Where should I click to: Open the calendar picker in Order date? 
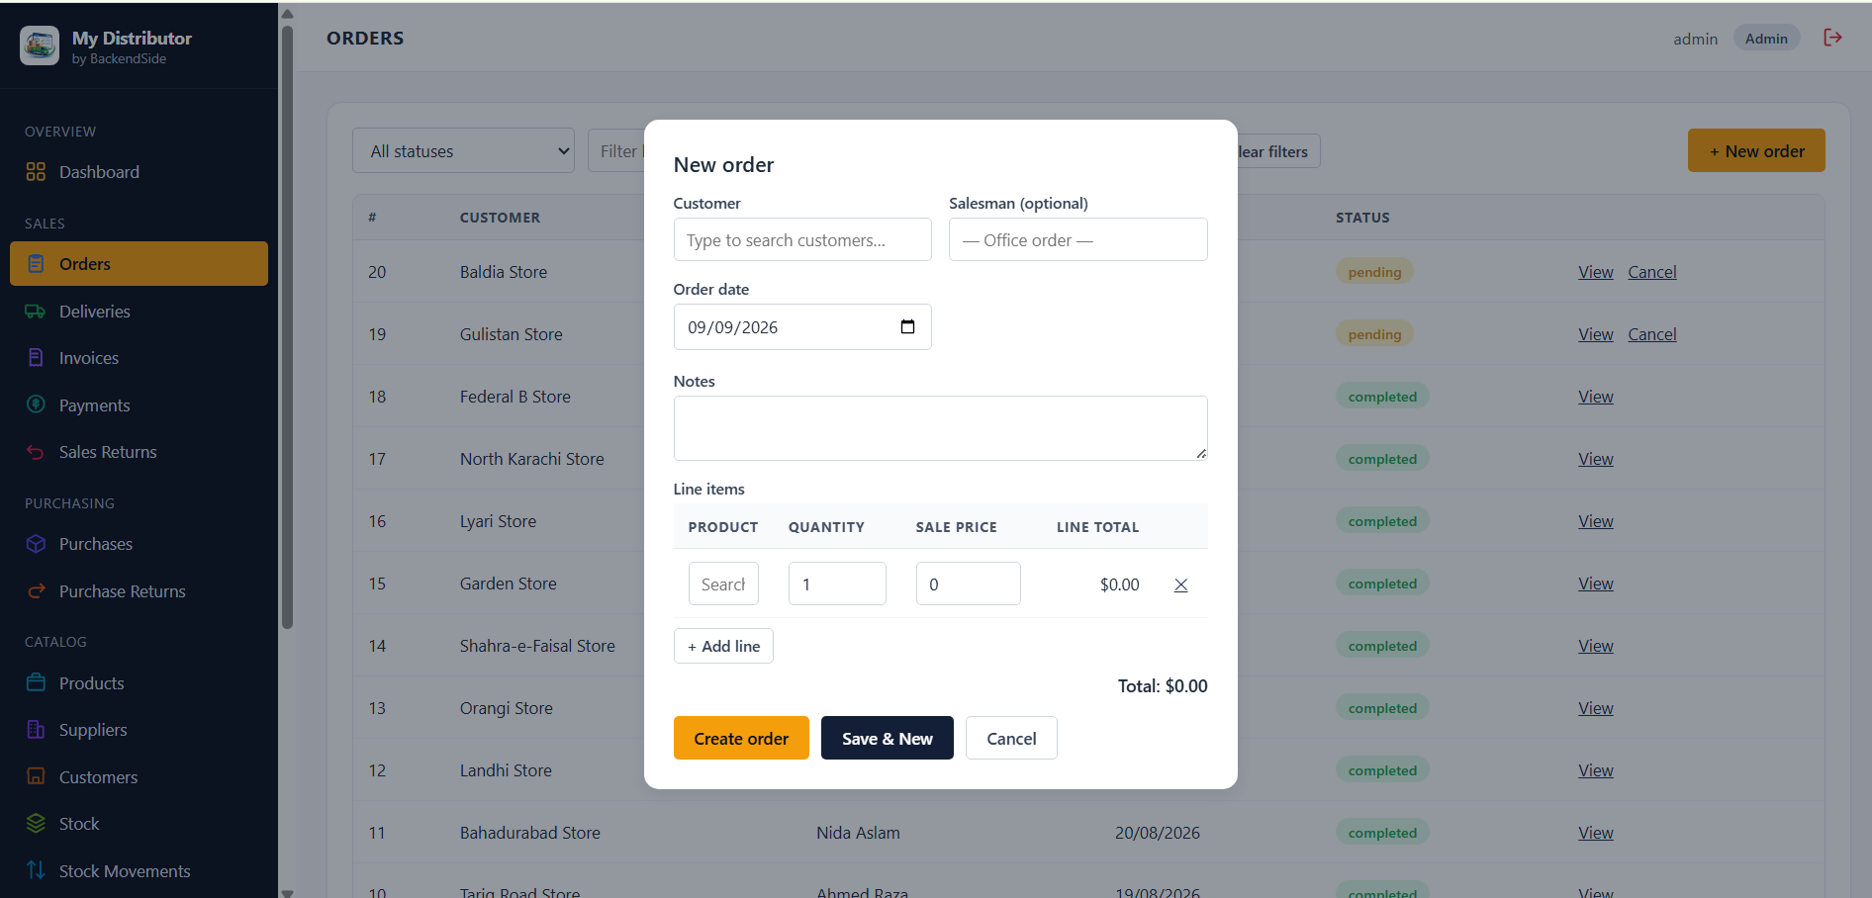click(x=907, y=326)
